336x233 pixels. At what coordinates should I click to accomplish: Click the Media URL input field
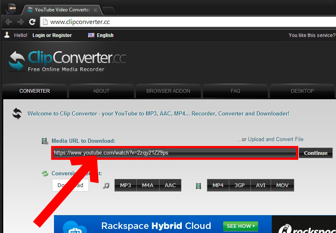tap(174, 153)
